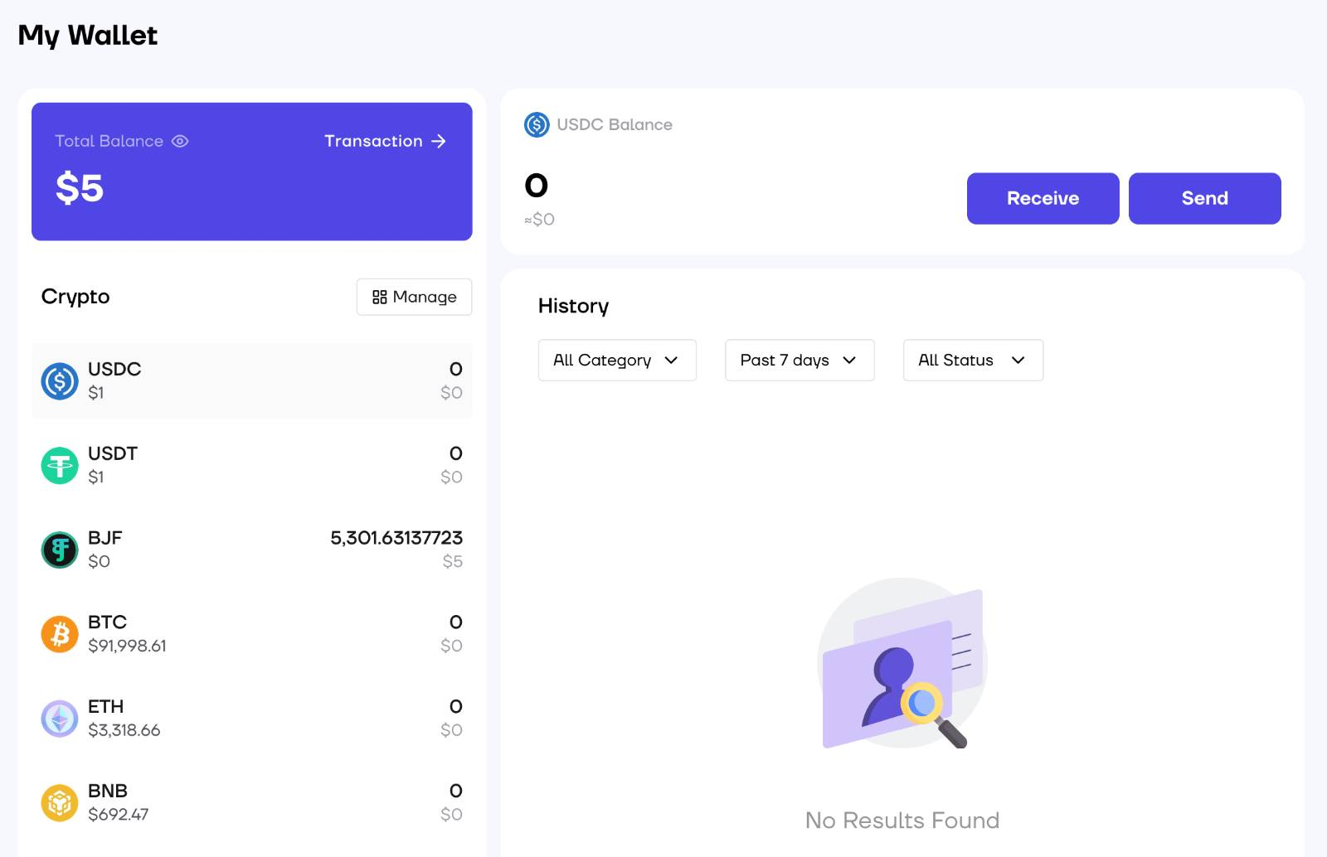Select the USDT row label
Screen dimensions: 1327x857
pyautogui.click(x=113, y=453)
